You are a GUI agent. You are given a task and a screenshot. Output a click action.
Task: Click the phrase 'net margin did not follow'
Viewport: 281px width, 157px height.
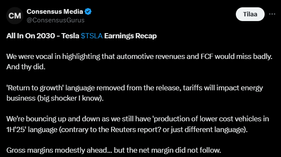(180, 150)
